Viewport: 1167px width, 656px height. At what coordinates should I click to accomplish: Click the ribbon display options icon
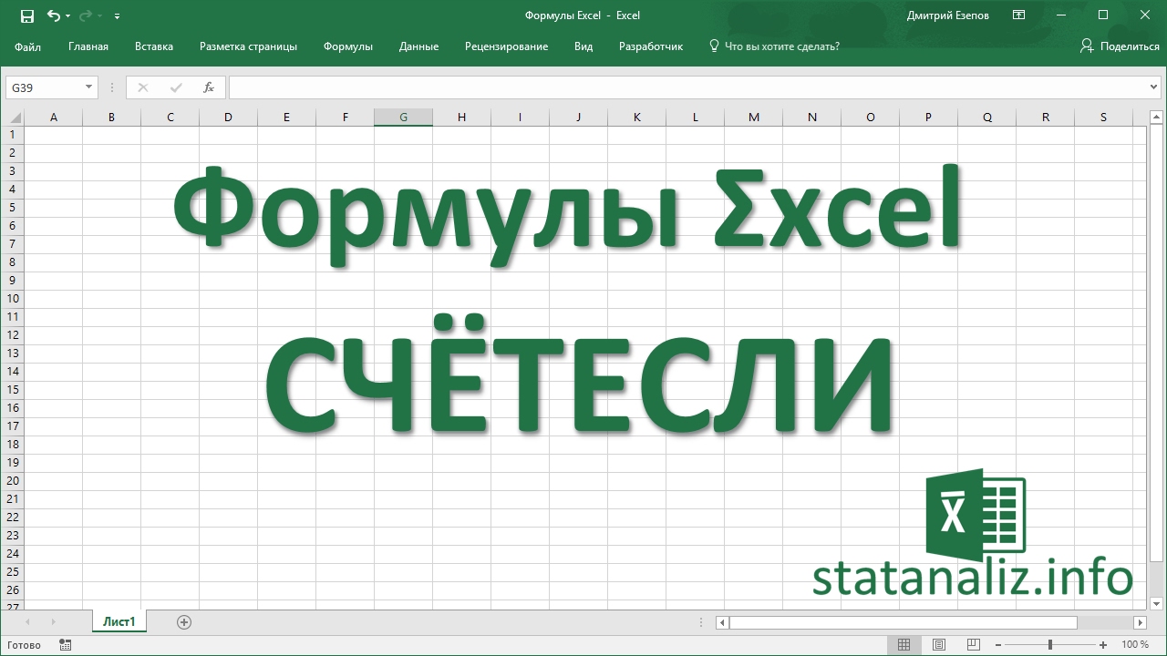point(1019,15)
